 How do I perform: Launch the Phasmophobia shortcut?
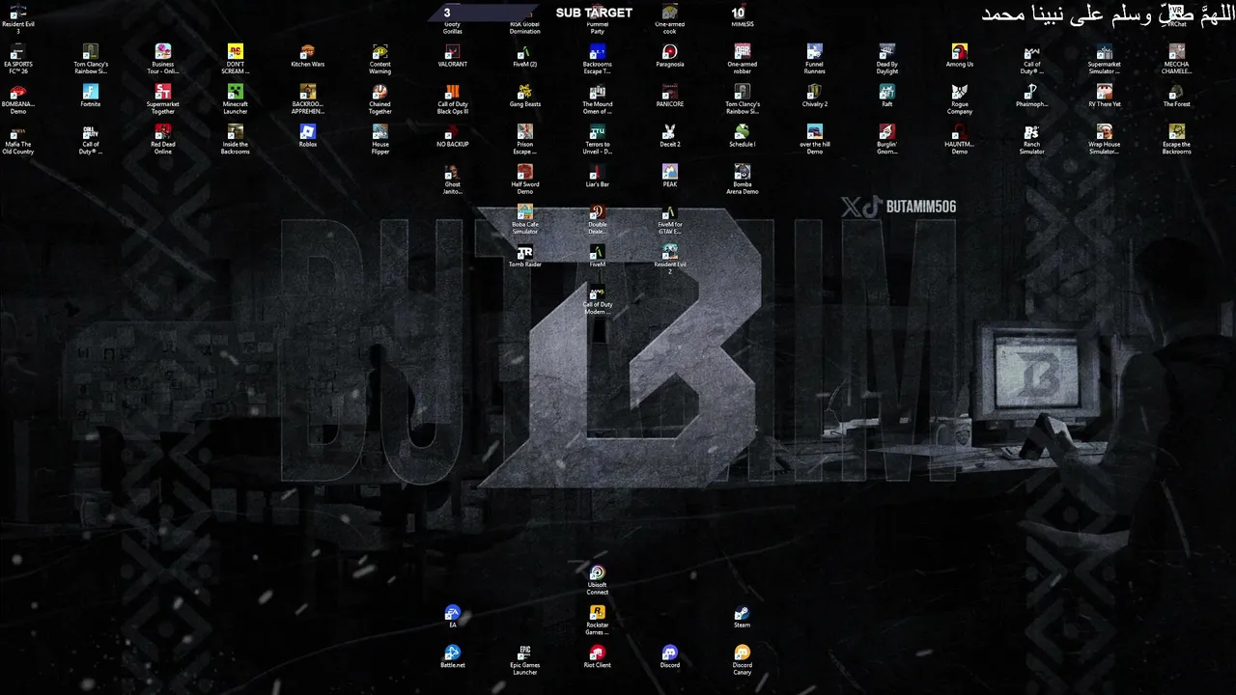point(1032,96)
